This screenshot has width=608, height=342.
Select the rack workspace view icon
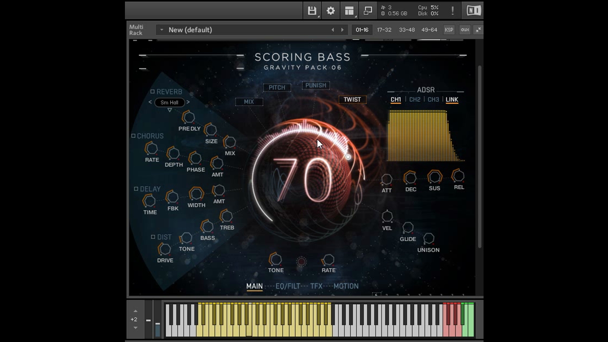tap(349, 10)
